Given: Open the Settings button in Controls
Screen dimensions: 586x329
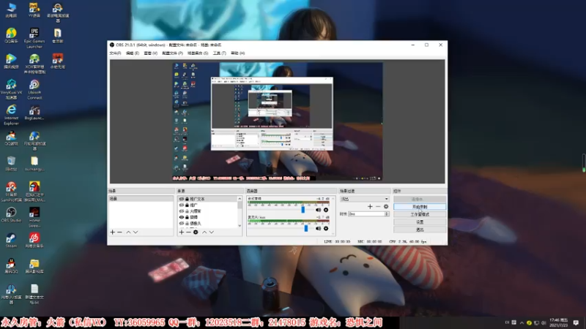Looking at the screenshot, I should (x=420, y=222).
